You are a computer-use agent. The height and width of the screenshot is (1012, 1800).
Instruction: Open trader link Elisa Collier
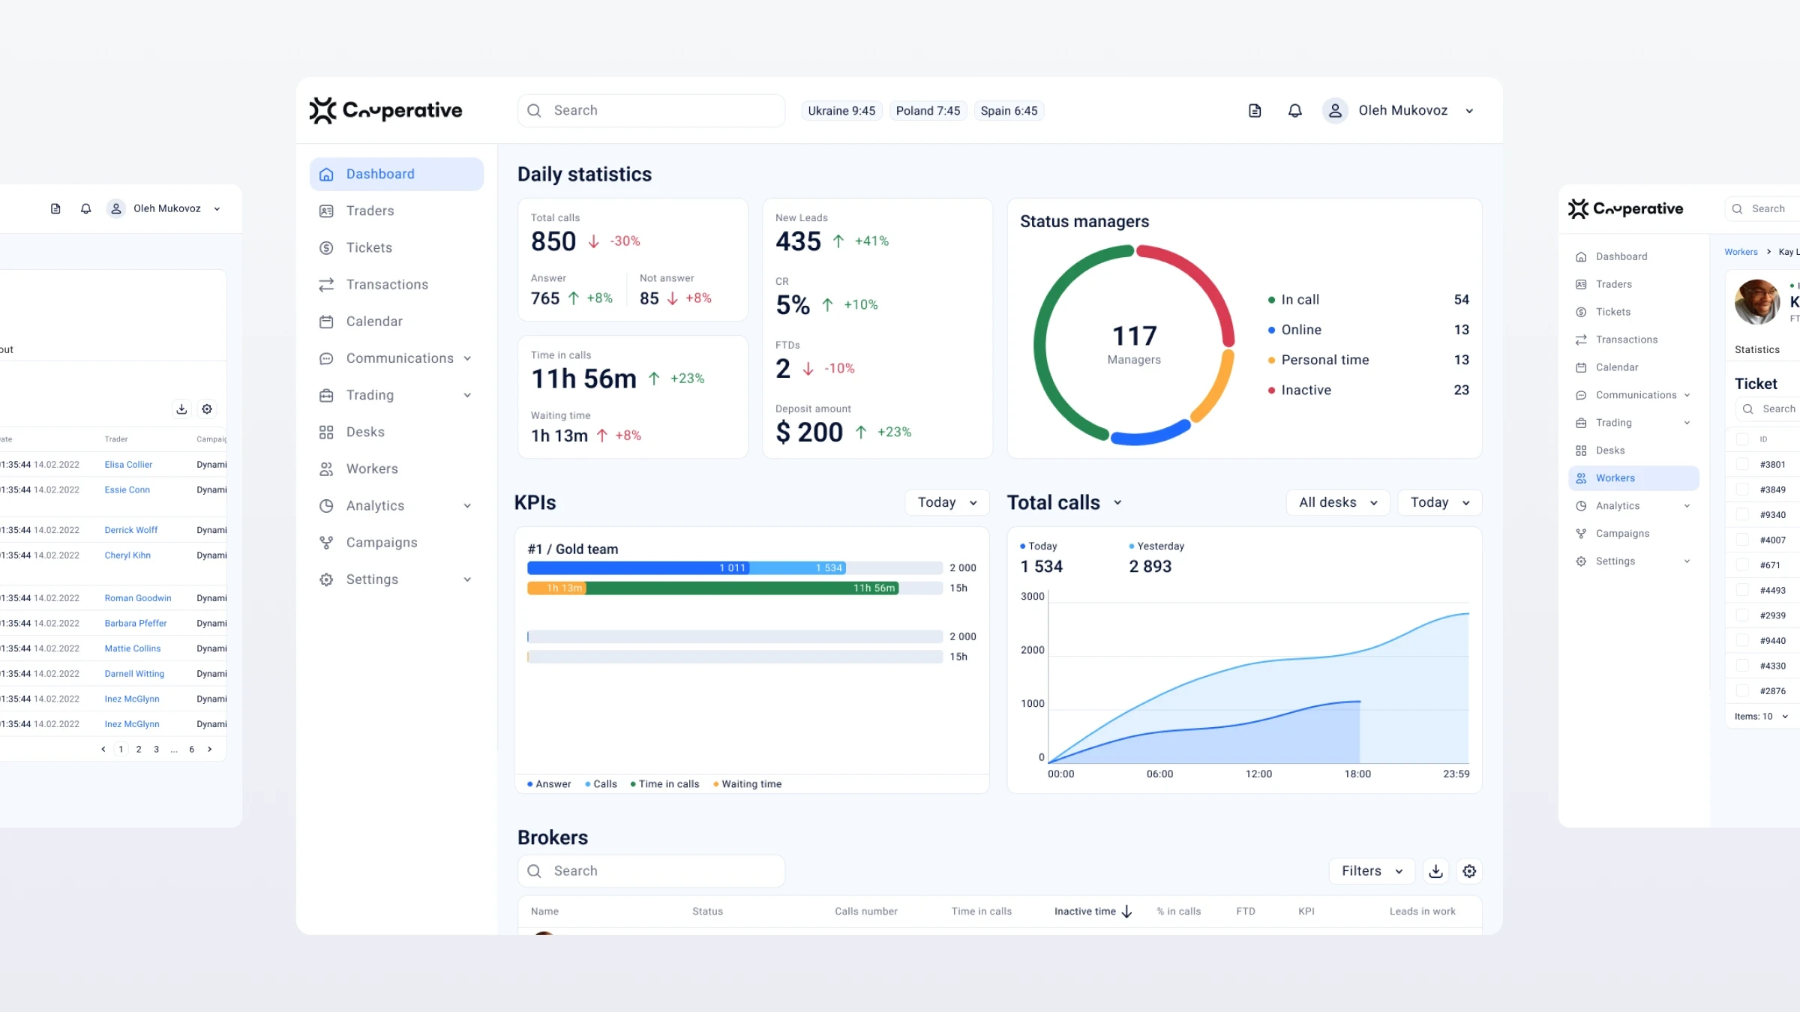coord(128,465)
